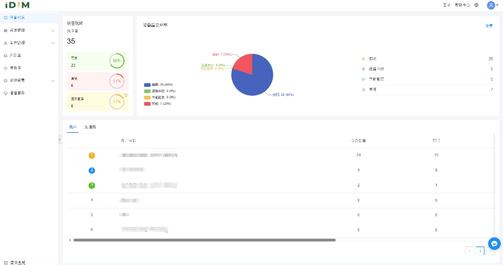Click the globe language icon in header

point(477,5)
